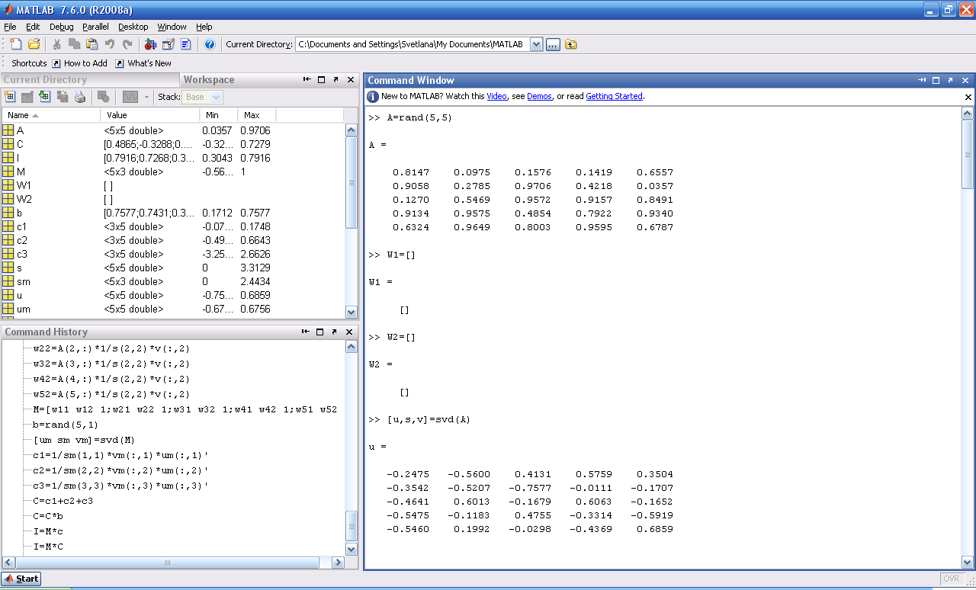Open the Profiler toolbar icon
Viewport: 976px width, 590px height.
(185, 44)
